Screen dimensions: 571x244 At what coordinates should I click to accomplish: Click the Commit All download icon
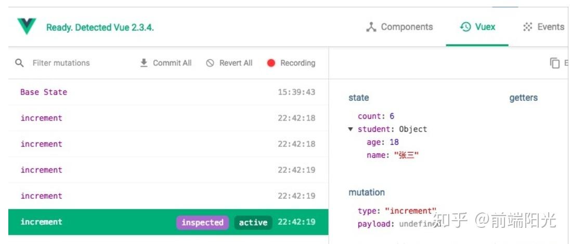pyautogui.click(x=144, y=63)
